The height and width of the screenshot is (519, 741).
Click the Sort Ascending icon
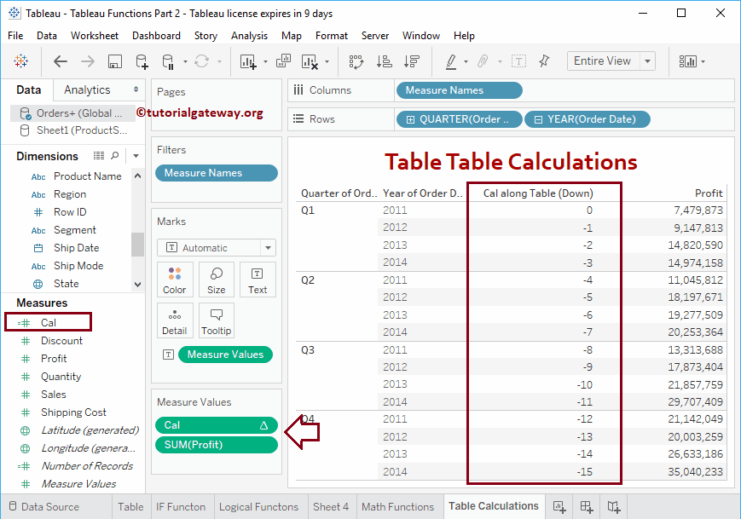click(385, 61)
